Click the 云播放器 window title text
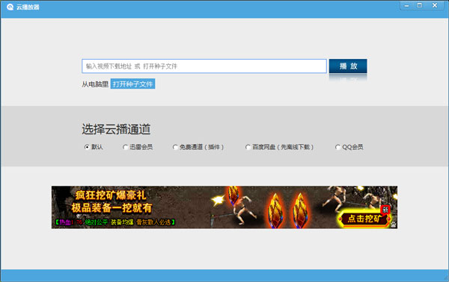 (28, 7)
